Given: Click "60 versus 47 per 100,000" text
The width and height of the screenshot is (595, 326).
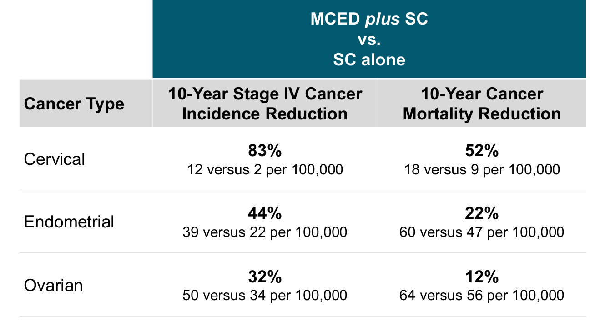Looking at the screenshot, I should coord(482,232).
